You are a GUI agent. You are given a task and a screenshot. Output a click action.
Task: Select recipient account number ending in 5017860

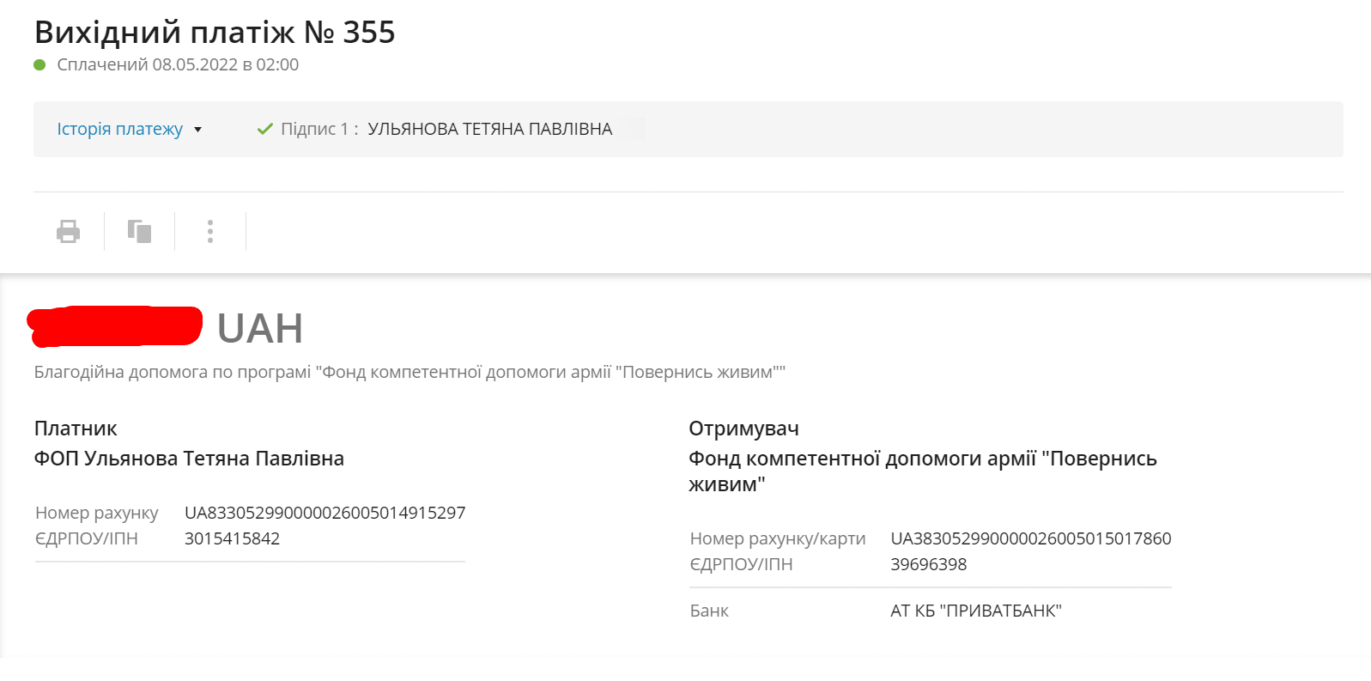pos(1030,538)
